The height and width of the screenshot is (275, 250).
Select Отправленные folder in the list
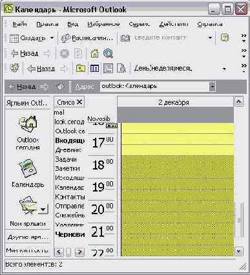(70, 206)
